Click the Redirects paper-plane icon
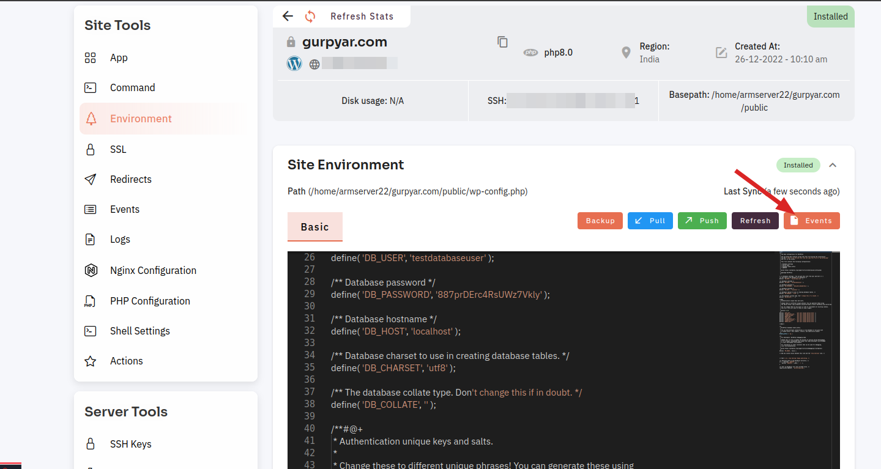 click(x=91, y=179)
